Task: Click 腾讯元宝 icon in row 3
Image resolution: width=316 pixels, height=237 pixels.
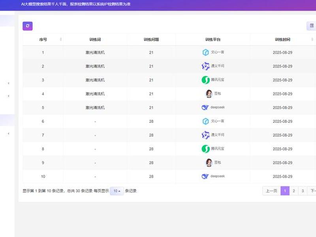Action: pos(205,80)
